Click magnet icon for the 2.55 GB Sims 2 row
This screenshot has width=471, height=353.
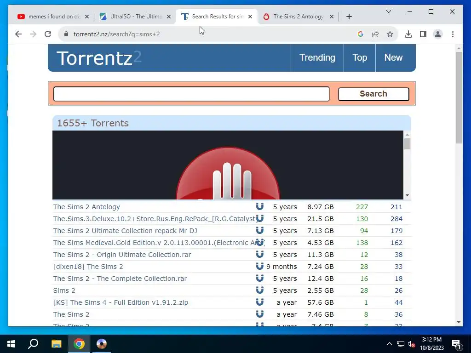coord(260,290)
